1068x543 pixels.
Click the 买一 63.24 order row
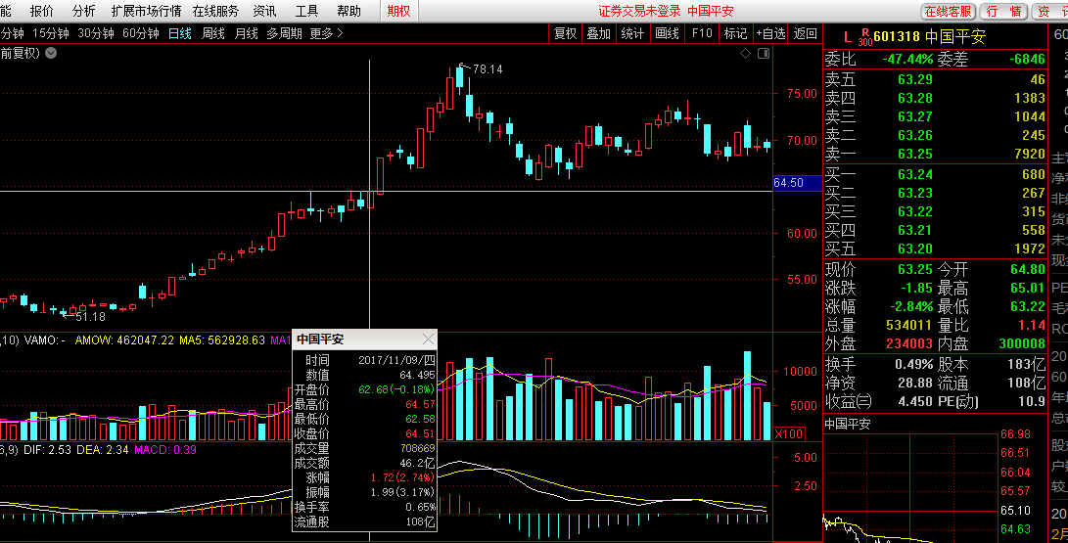pyautogui.click(x=935, y=174)
